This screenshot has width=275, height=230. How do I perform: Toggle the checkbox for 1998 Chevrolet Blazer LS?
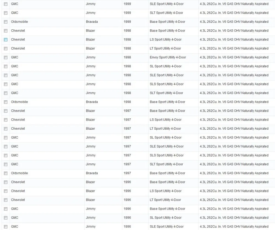coord(5,40)
